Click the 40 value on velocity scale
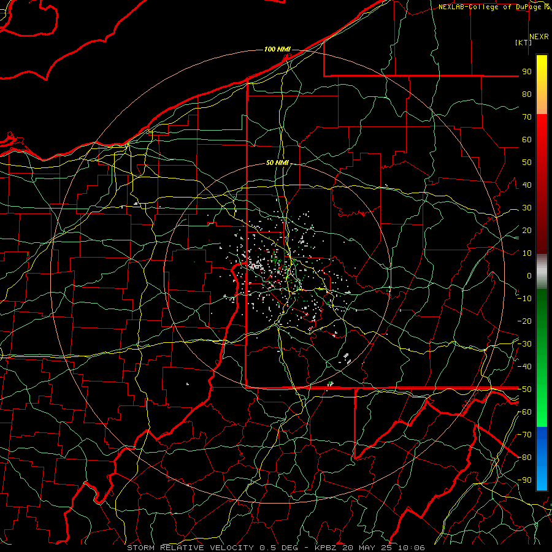Image resolution: width=552 pixels, height=552 pixels. 527,185
